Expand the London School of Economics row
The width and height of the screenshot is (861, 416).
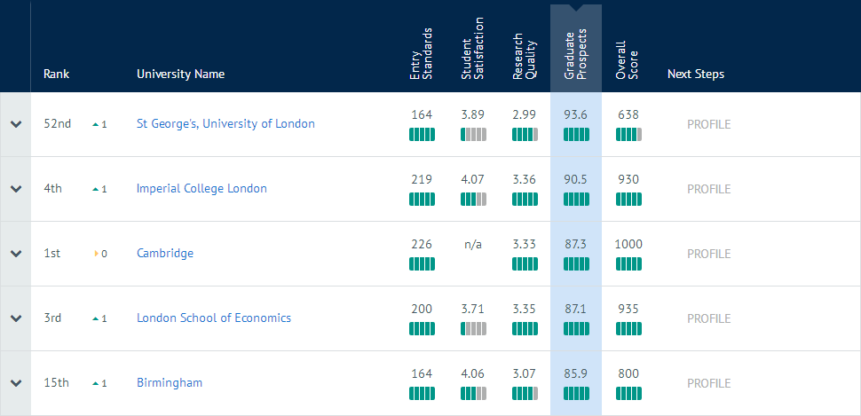pyautogui.click(x=15, y=318)
